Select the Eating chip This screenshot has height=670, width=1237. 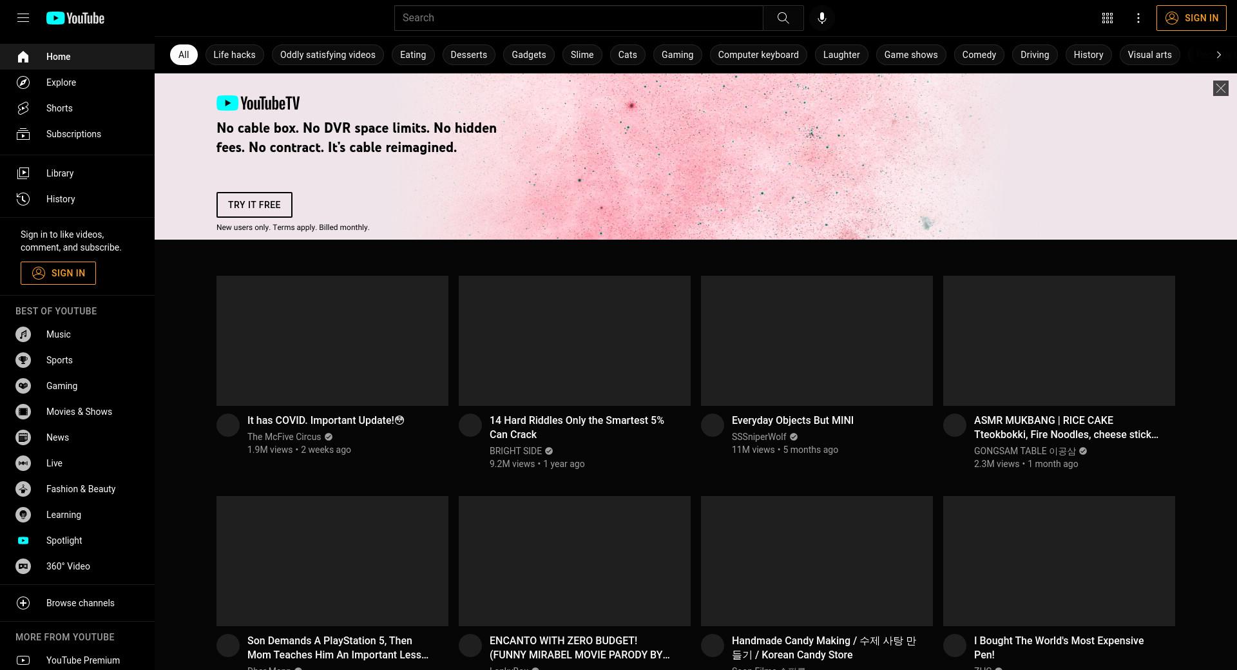(413, 55)
